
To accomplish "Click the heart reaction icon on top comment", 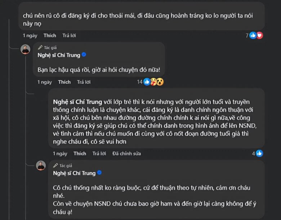I will point(259,35).
